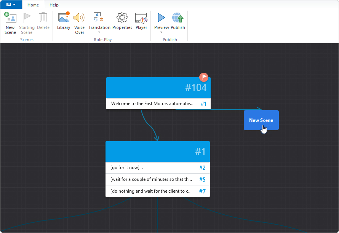Click the Delete trash can icon
339x233 pixels.
(43, 18)
